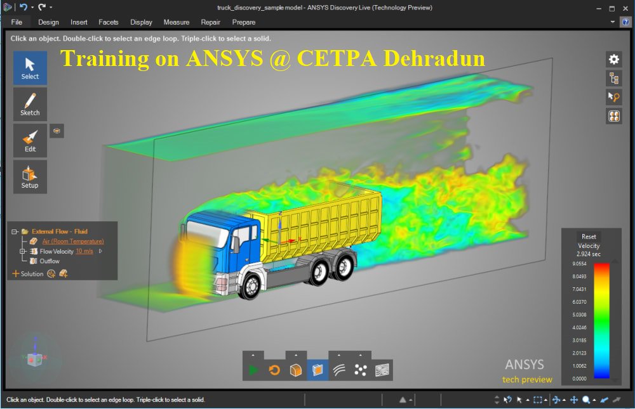Click the velocity color scale bar
The width and height of the screenshot is (635, 409).
[602, 321]
